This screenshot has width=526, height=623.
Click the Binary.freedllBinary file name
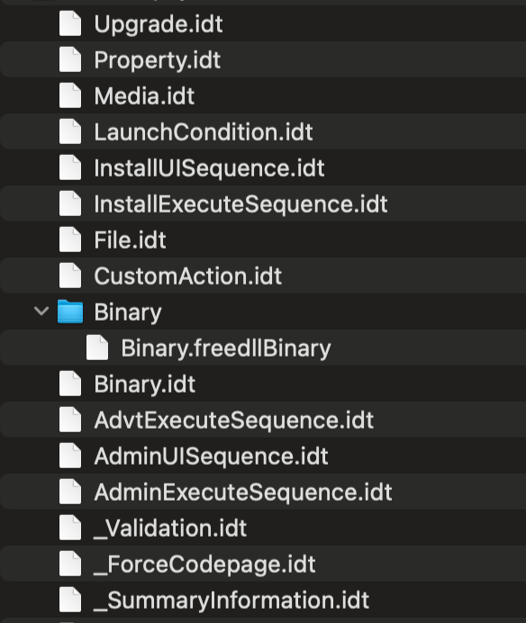tap(226, 348)
